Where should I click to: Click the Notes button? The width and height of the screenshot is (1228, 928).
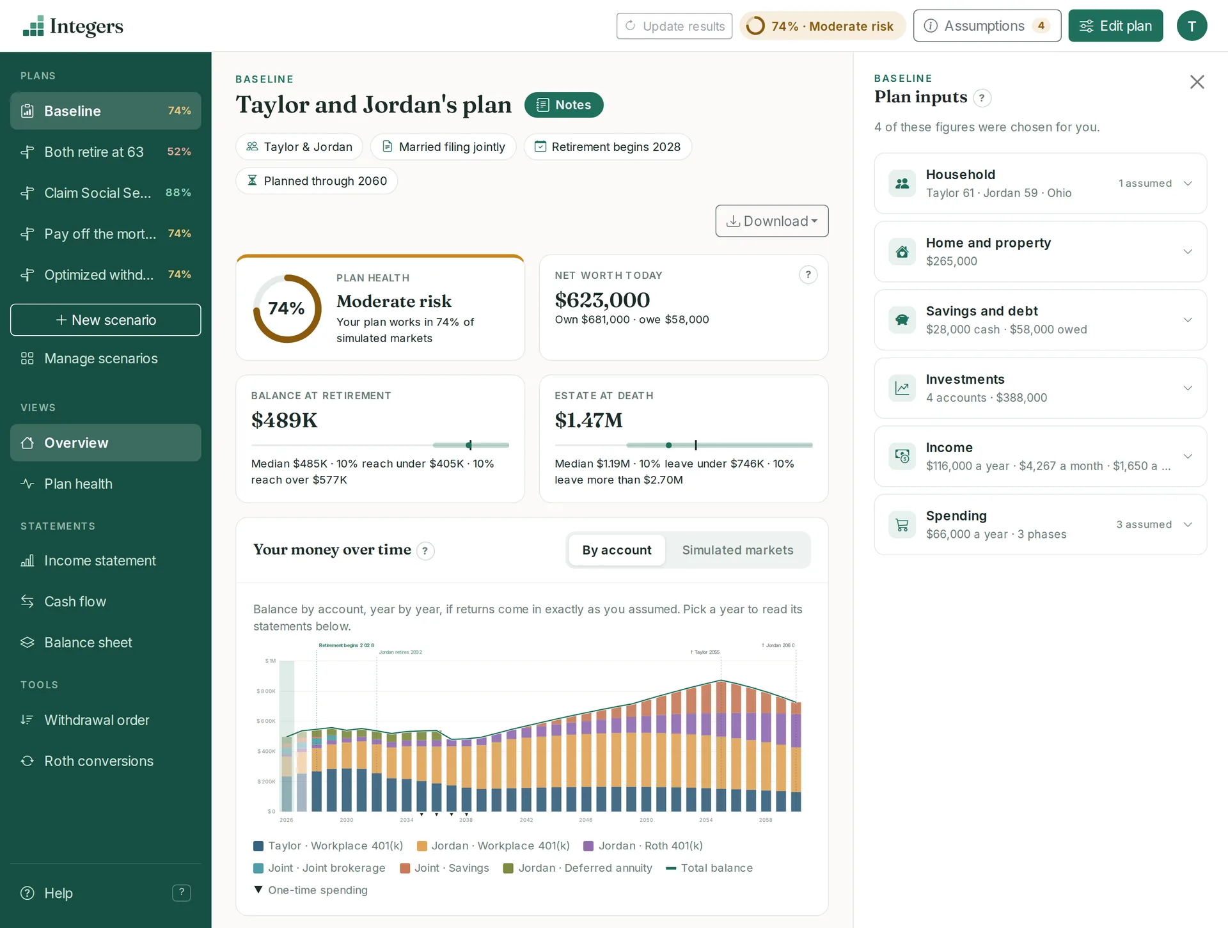coord(563,105)
